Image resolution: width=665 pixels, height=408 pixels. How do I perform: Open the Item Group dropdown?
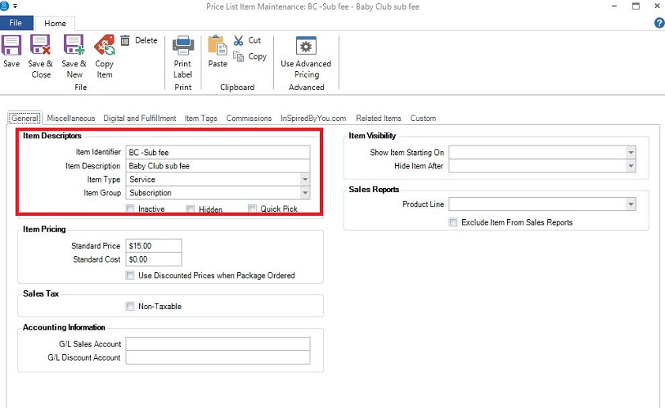(x=305, y=193)
